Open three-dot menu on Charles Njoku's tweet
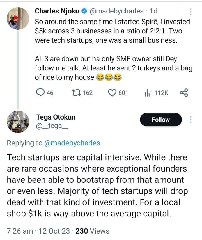The height and width of the screenshot is (240, 202). coord(191,12)
